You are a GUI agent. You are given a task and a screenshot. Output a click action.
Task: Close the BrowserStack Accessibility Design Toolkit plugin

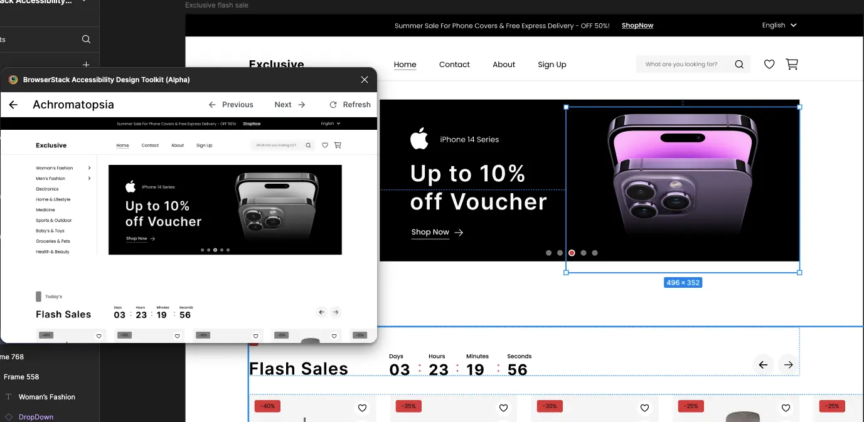click(365, 80)
